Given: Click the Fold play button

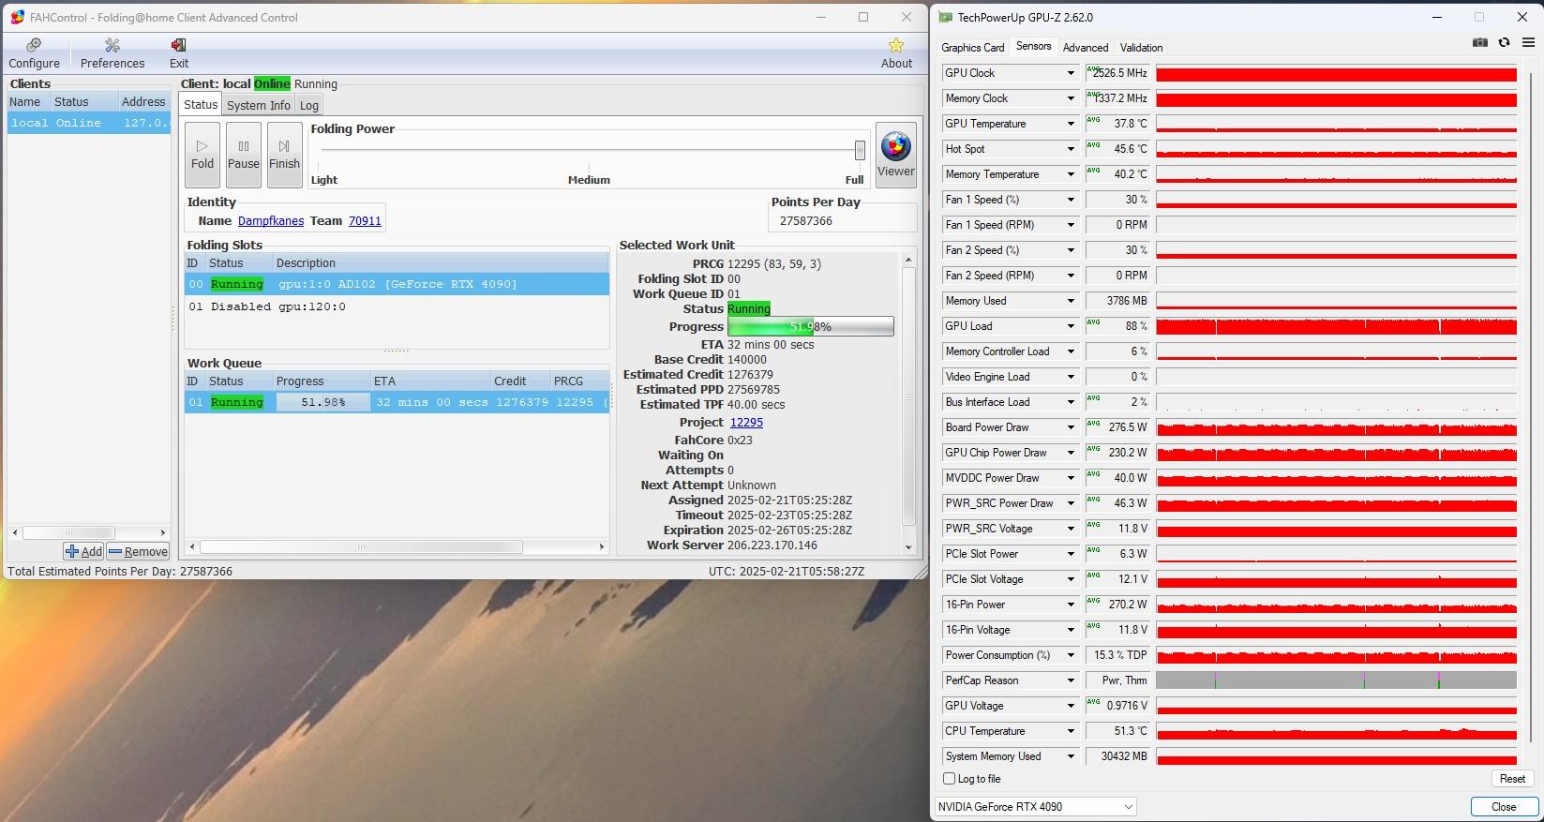Looking at the screenshot, I should click(202, 155).
